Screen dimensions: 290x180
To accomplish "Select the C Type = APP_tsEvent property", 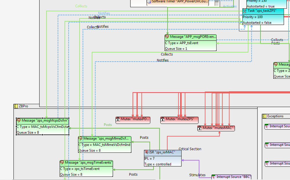I will (182, 43).
